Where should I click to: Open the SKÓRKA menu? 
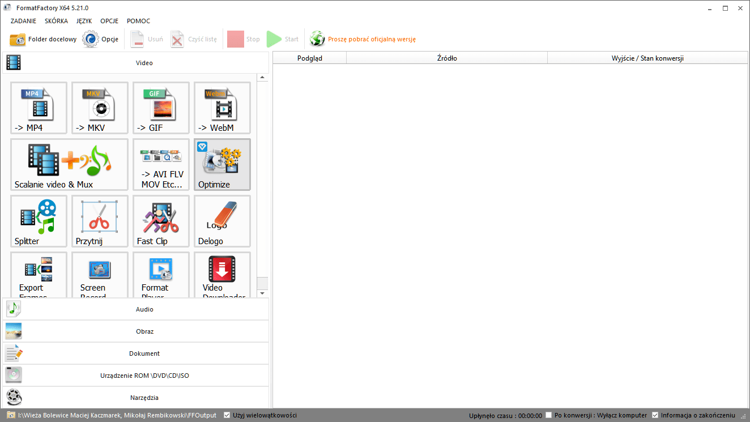click(56, 21)
